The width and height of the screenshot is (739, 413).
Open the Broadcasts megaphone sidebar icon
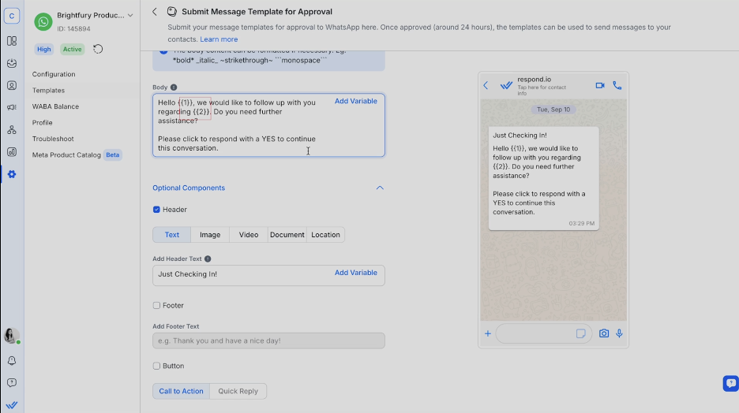point(12,107)
